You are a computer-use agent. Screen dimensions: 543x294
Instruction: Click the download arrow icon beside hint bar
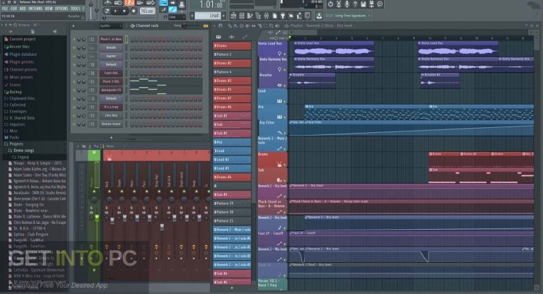tap(319, 16)
